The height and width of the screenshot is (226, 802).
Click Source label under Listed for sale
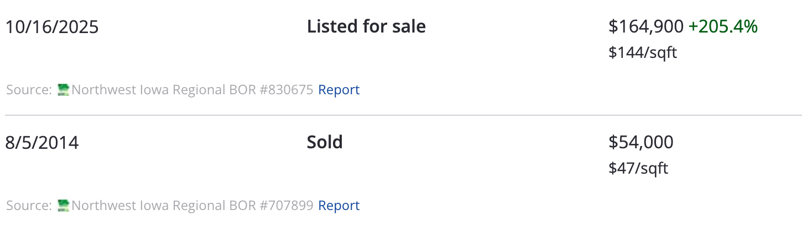coord(29,90)
